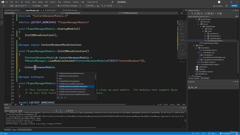
Task: Click Start Without Debugging icon
Action: coord(80,6)
